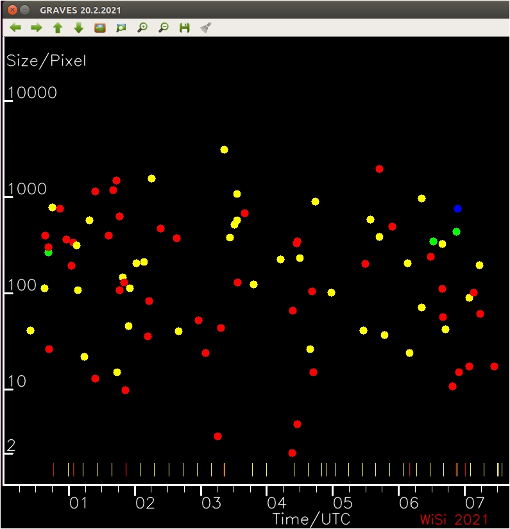Click the GRAVES 20.2.2021 title text

[x=80, y=10]
